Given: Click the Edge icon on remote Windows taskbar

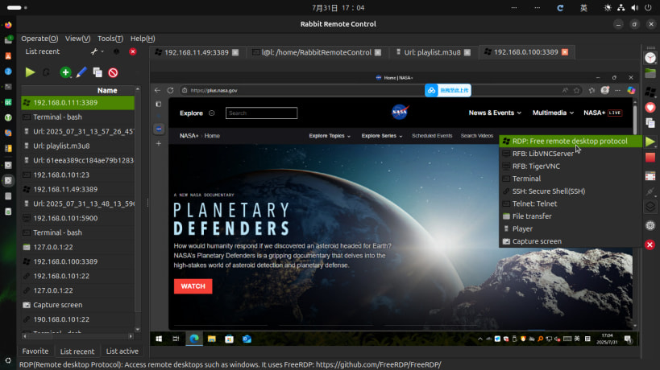Looking at the screenshot, I should click(194, 339).
